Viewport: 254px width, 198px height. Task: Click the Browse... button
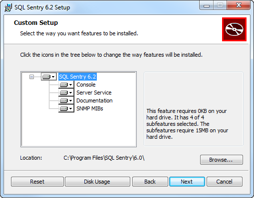point(222,160)
